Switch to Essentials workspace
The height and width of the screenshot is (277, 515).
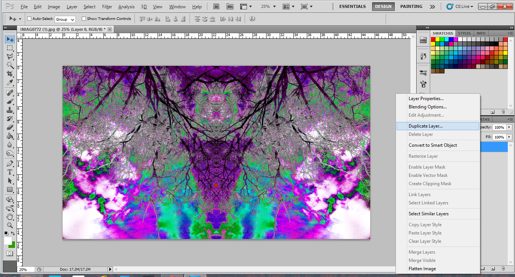click(x=353, y=6)
